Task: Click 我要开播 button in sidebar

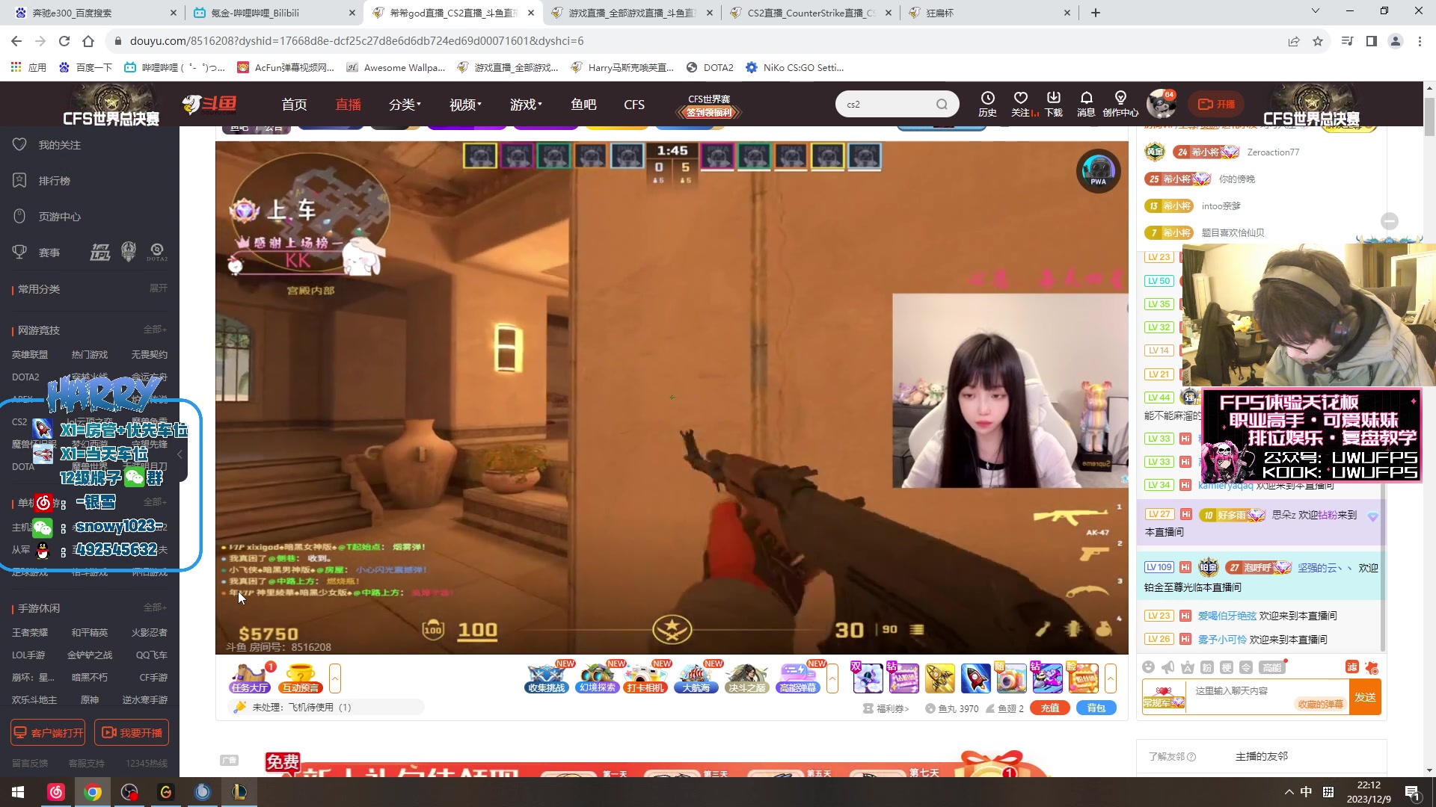Action: [132, 733]
